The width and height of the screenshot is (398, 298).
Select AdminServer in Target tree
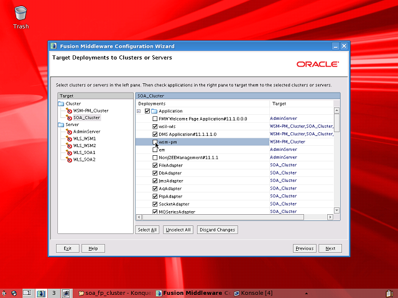pos(86,132)
